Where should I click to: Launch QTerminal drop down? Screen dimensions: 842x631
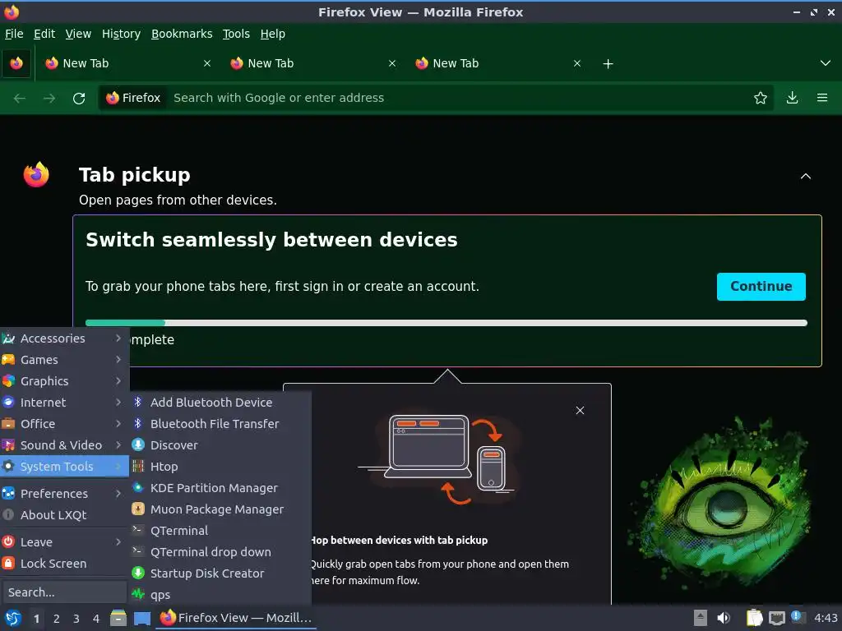(x=220, y=552)
